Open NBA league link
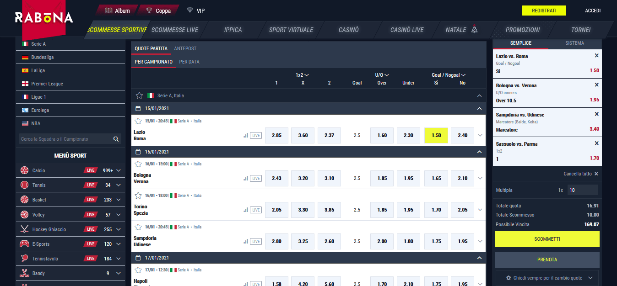Screen dimensions: 617x286 pyautogui.click(x=70, y=123)
